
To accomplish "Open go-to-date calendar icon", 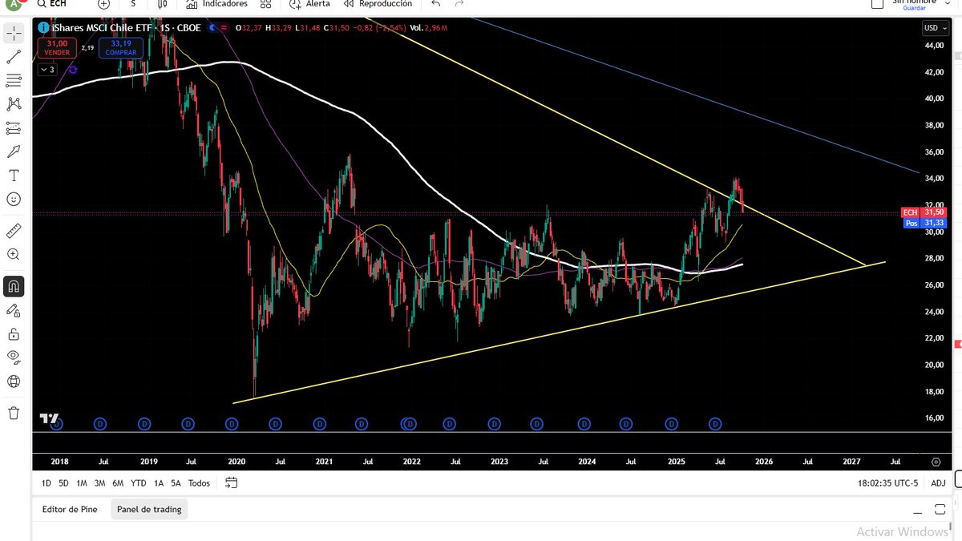I will coord(232,483).
